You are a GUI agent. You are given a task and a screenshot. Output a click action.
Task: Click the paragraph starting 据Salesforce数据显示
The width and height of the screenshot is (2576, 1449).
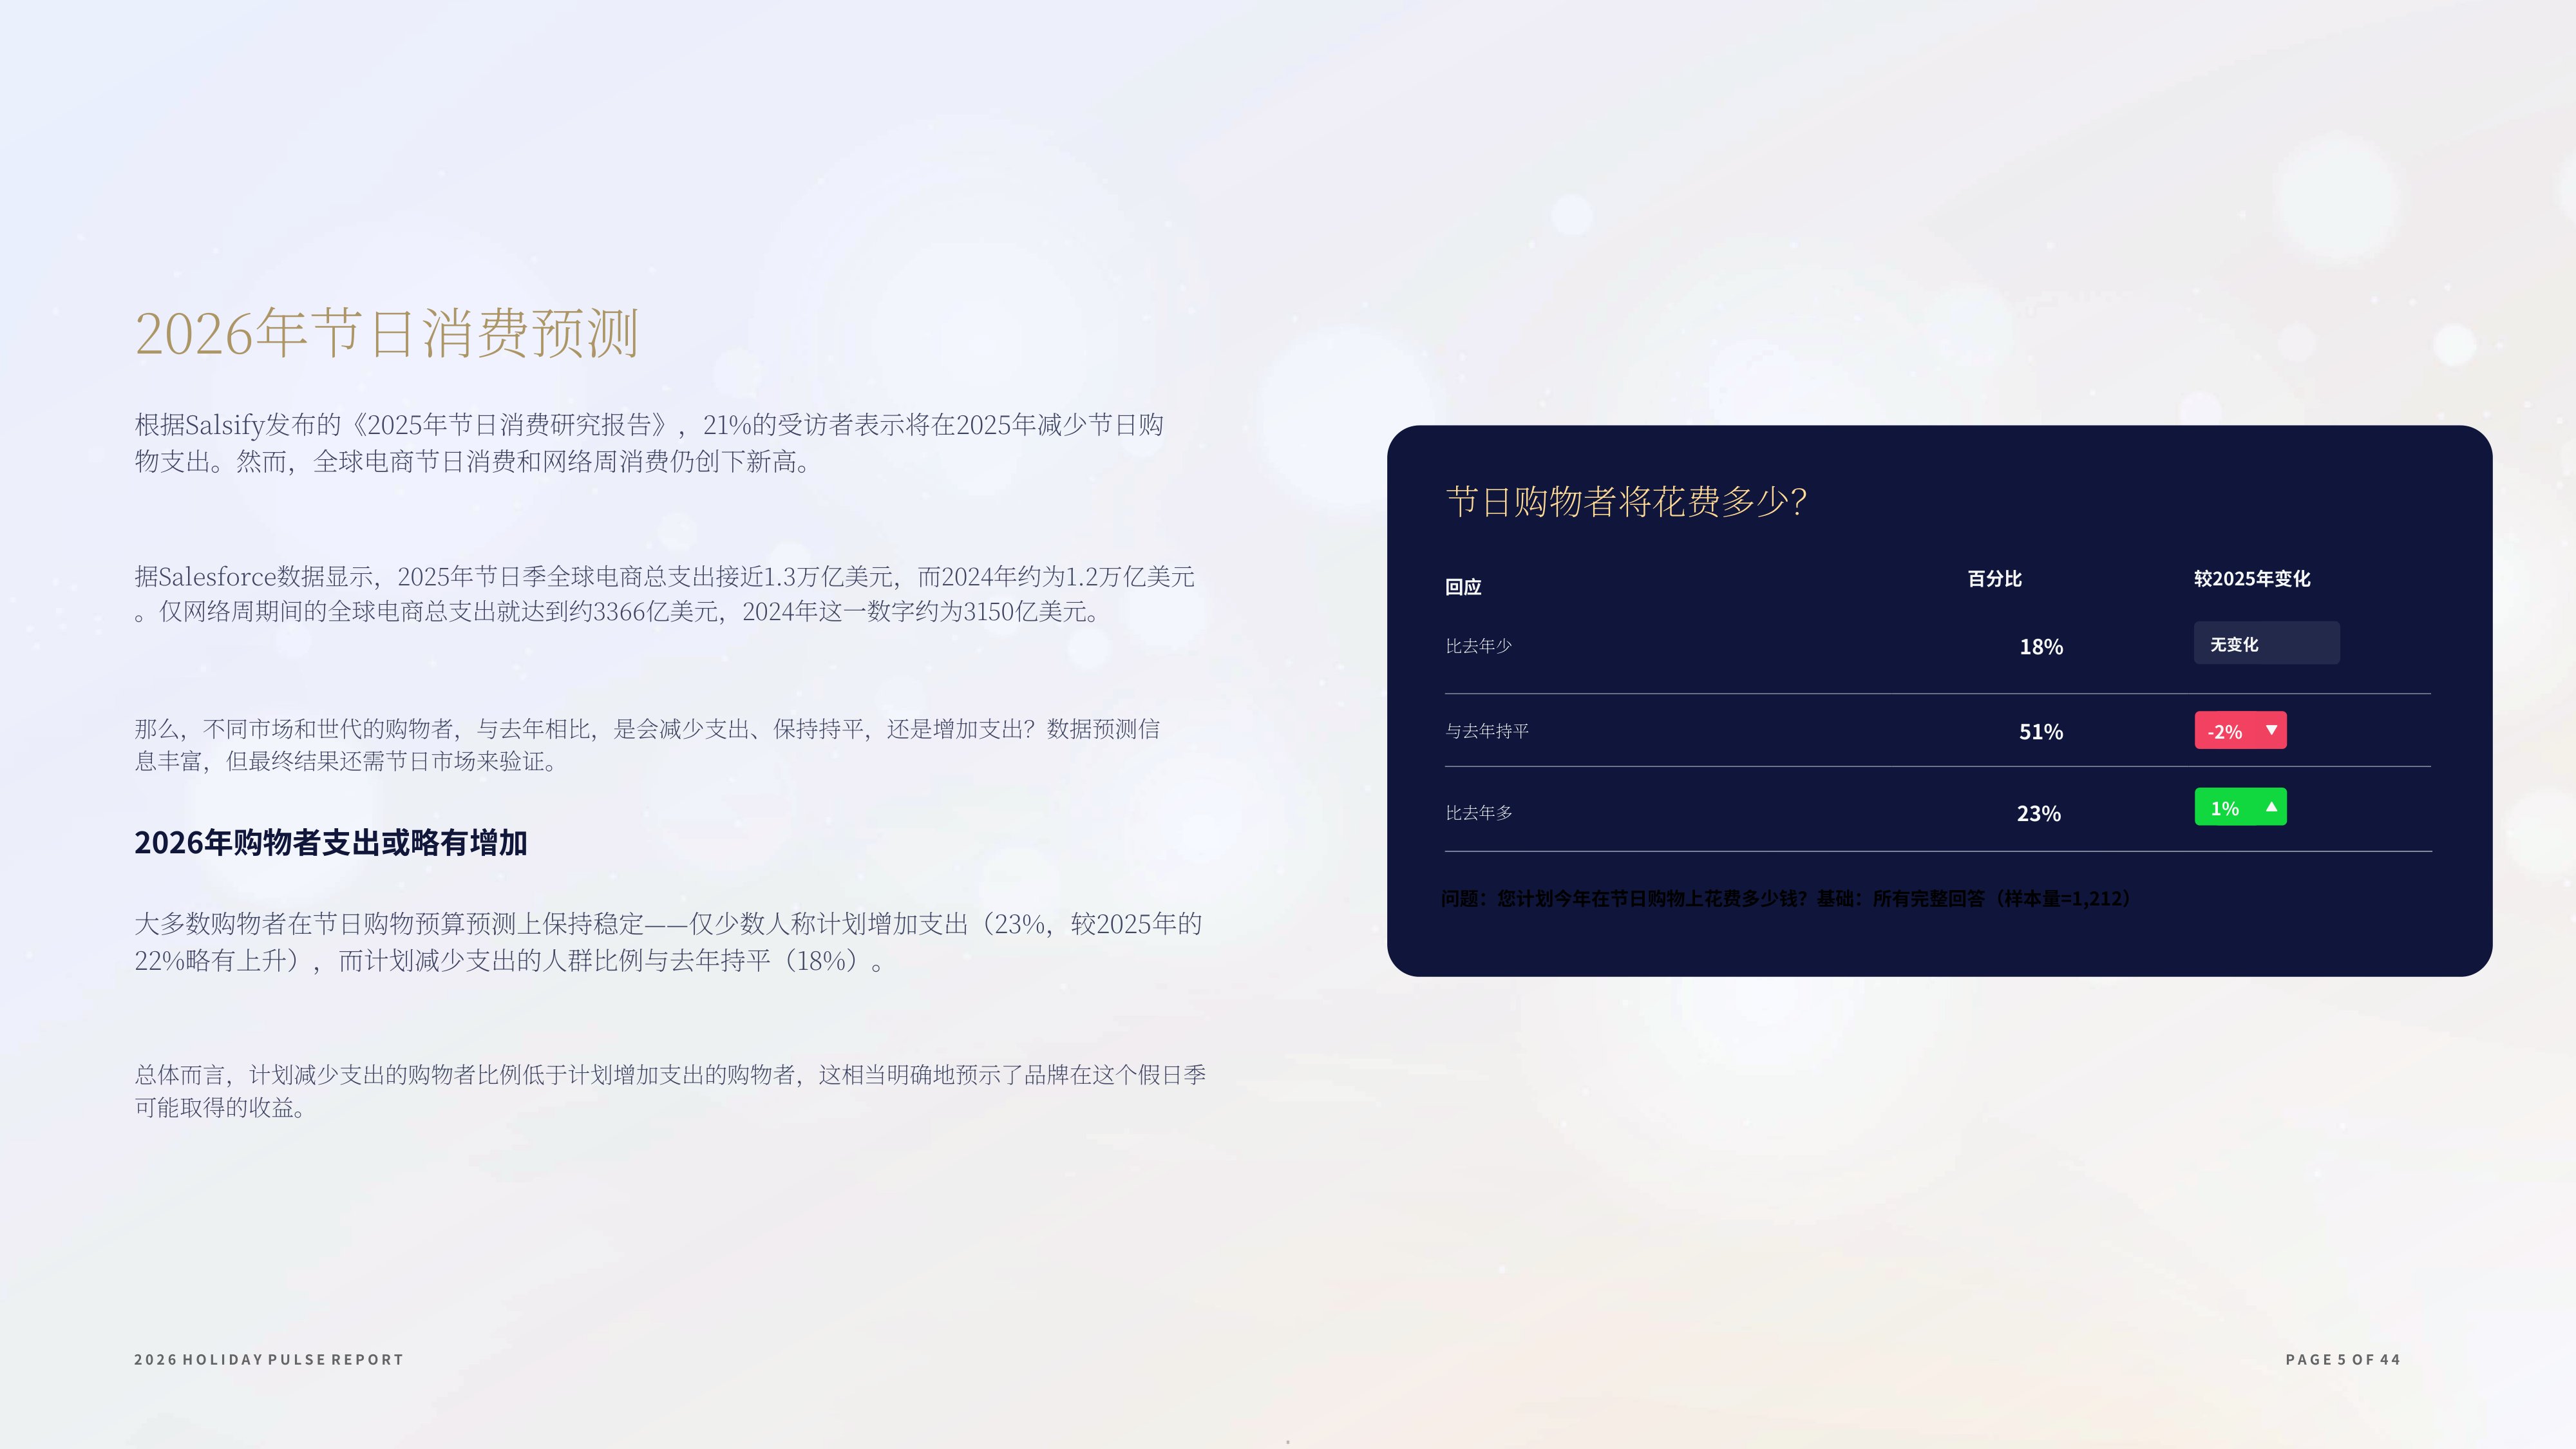pyautogui.click(x=664, y=594)
